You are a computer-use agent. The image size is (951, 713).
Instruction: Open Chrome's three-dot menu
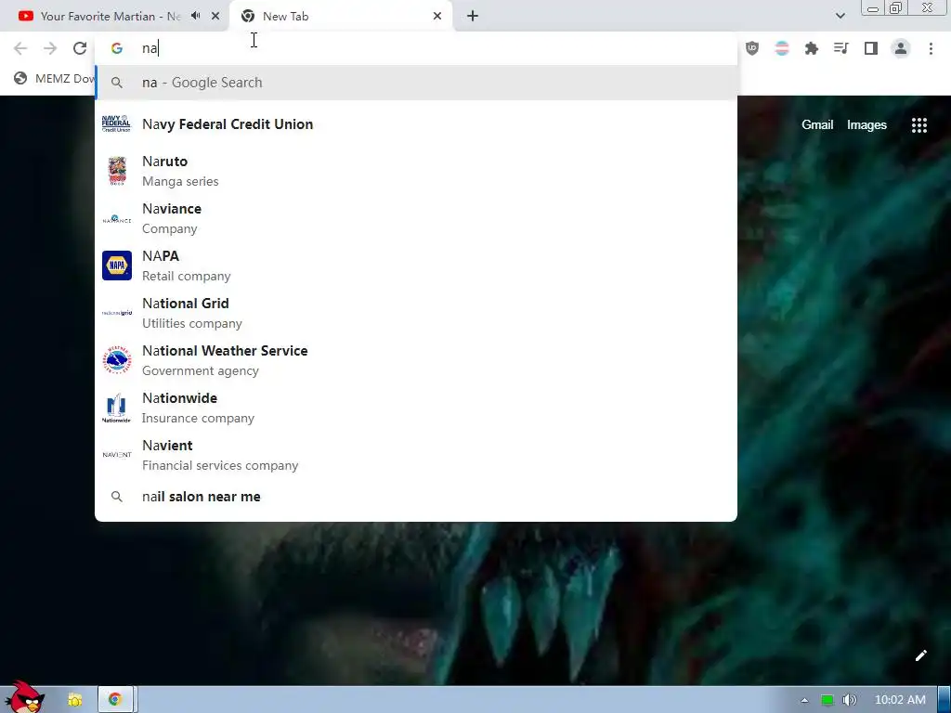pos(931,48)
